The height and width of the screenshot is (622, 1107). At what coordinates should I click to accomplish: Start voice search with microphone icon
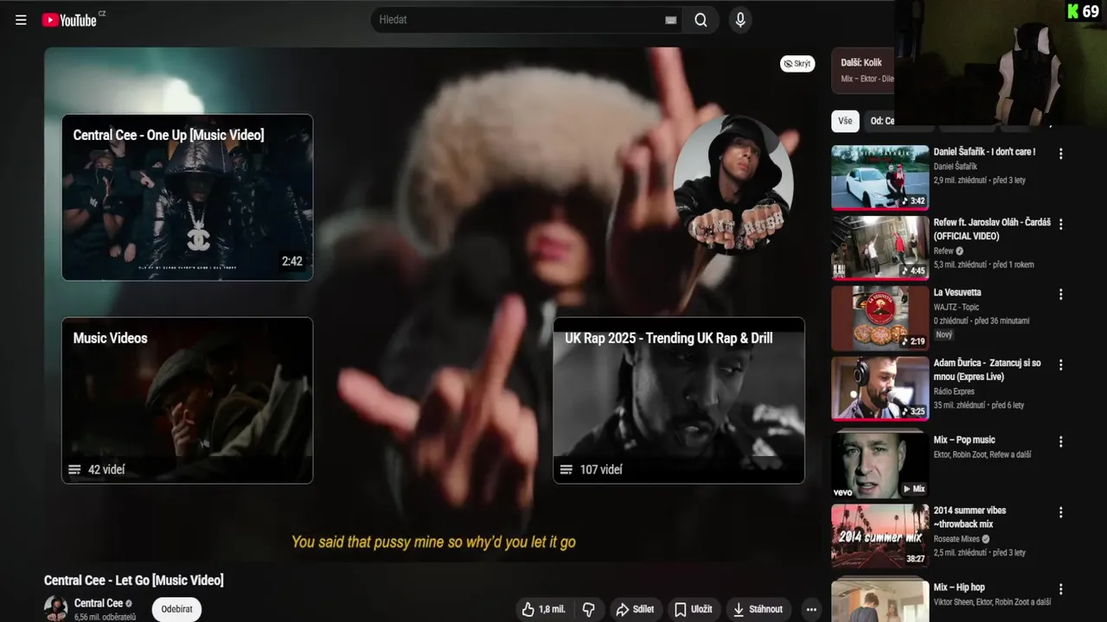739,20
